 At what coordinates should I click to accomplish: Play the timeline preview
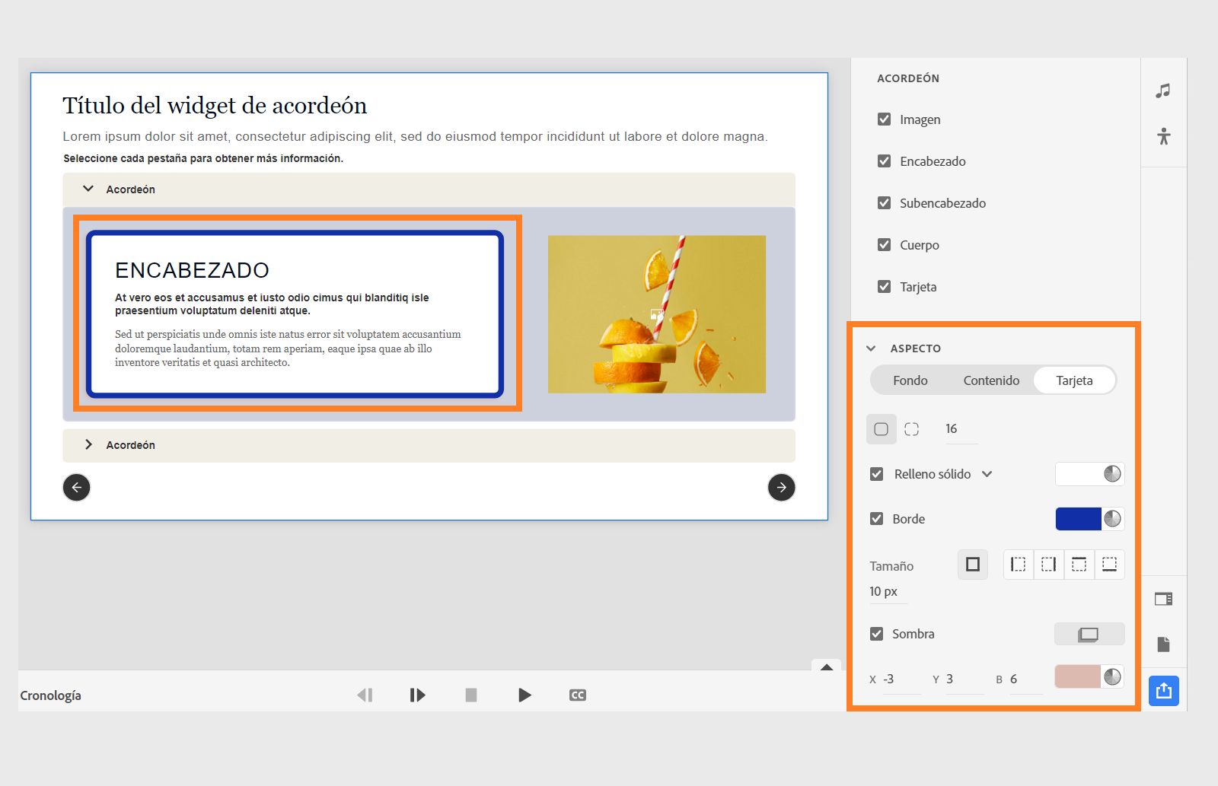[x=525, y=695]
